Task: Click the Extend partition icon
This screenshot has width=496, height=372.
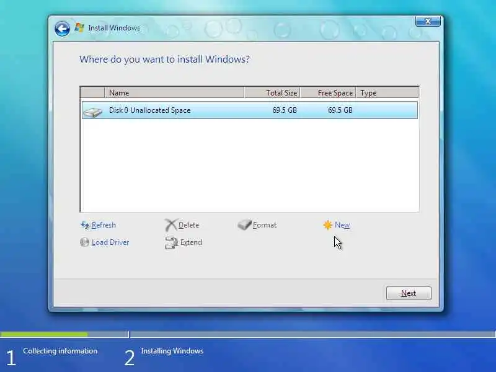Action: click(x=171, y=242)
